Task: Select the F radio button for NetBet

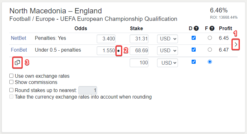Action: [x=210, y=38]
